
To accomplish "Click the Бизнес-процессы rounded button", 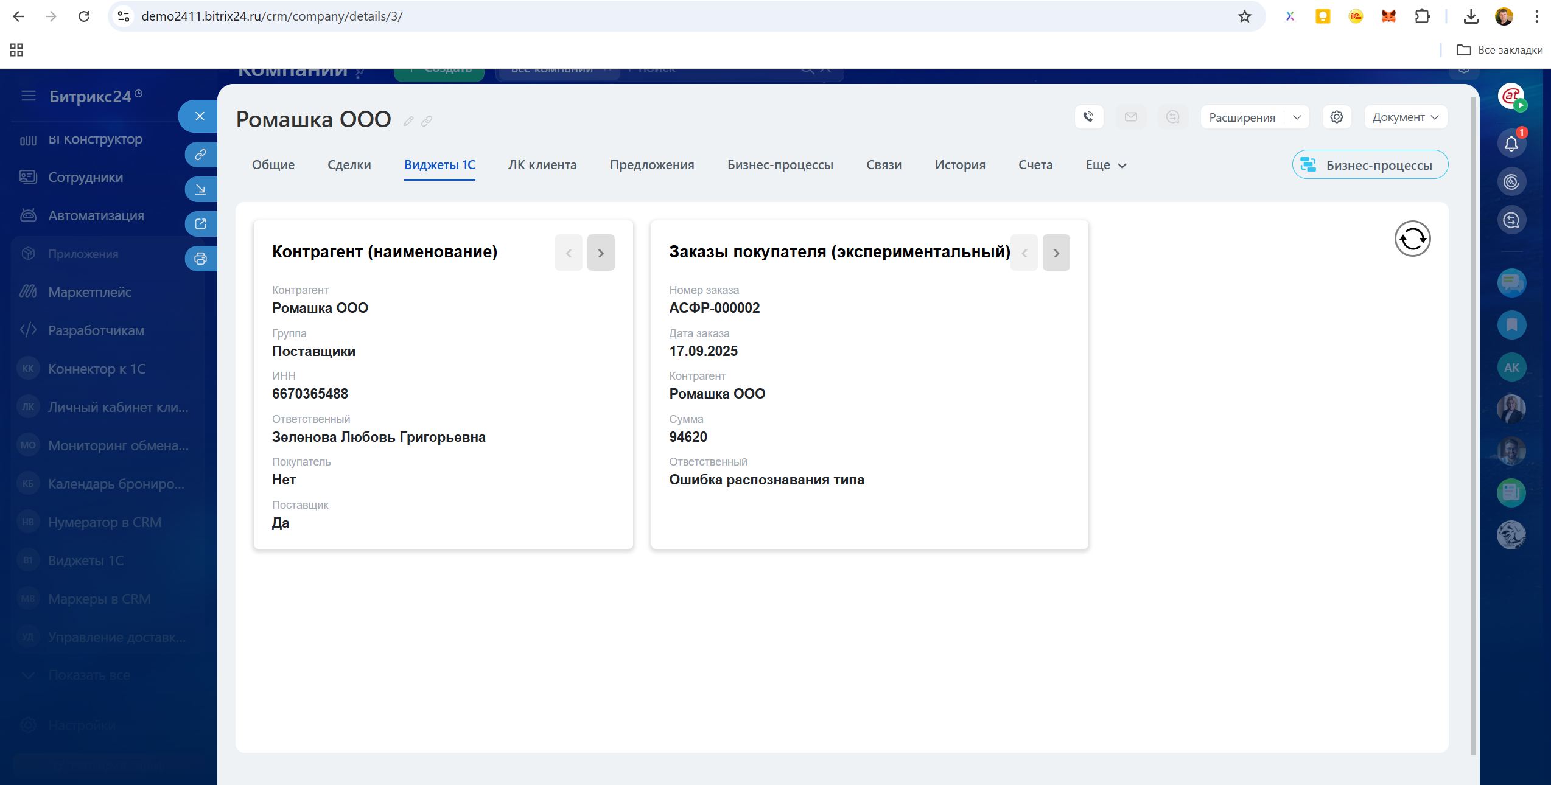I will tap(1370, 165).
